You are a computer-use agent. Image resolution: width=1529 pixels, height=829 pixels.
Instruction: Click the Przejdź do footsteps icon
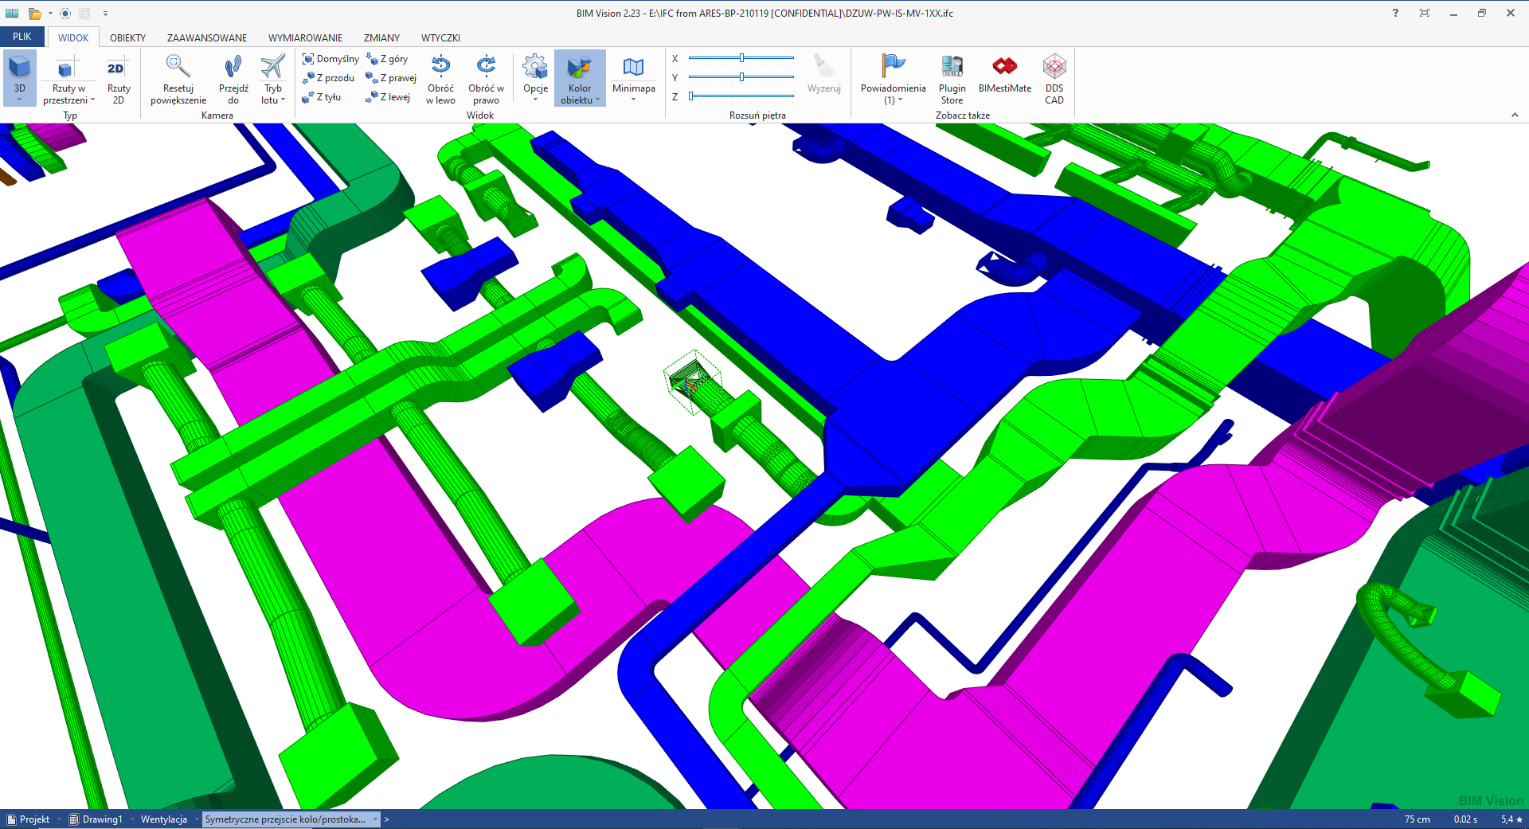tap(233, 67)
